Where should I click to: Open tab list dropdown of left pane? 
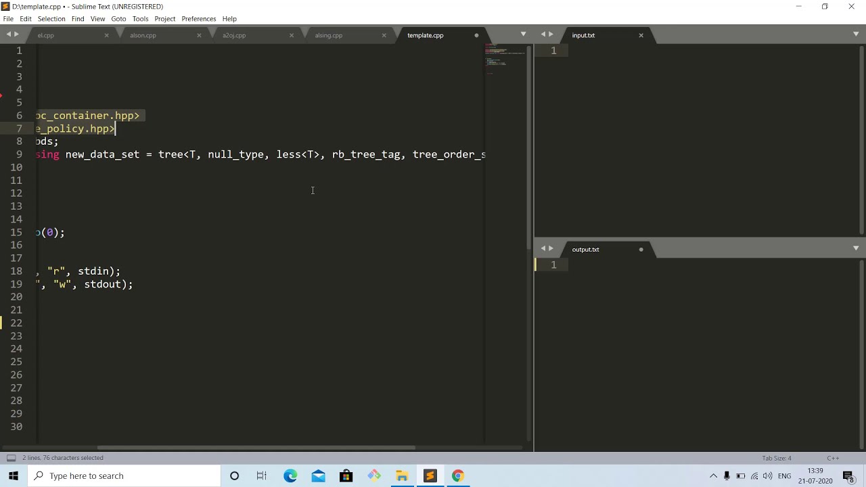[523, 34]
